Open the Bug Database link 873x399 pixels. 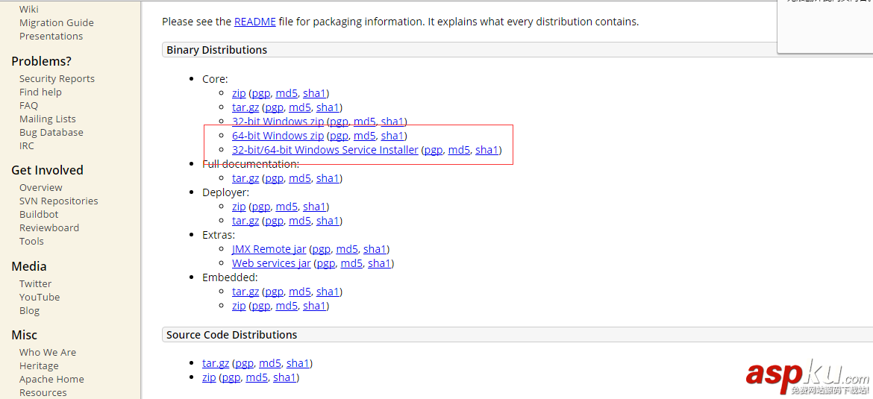pyautogui.click(x=51, y=132)
